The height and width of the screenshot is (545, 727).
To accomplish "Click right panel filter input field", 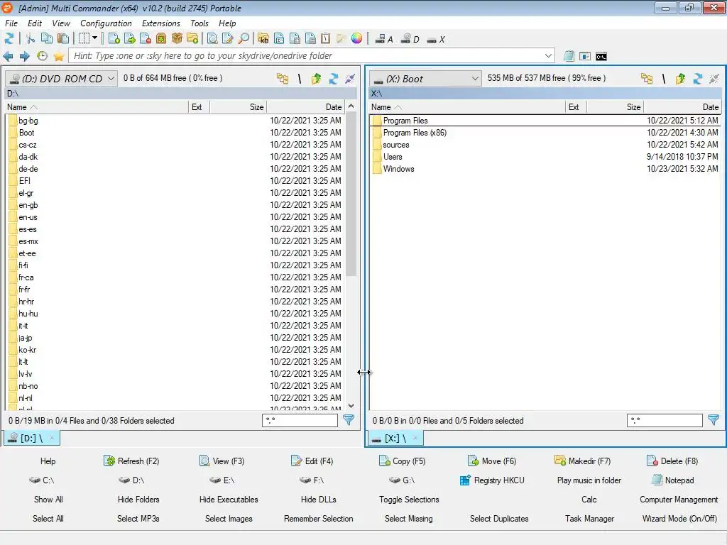I will pyautogui.click(x=665, y=420).
